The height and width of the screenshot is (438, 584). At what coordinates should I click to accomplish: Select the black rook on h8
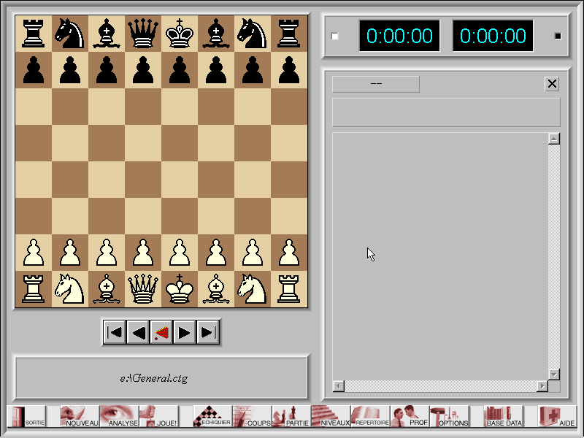click(x=289, y=34)
